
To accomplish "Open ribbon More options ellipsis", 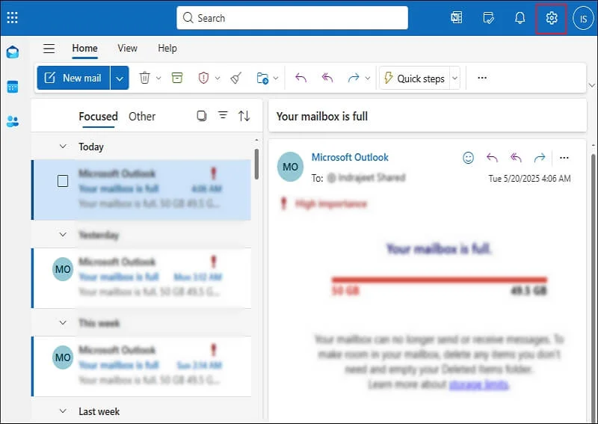I will pos(482,78).
